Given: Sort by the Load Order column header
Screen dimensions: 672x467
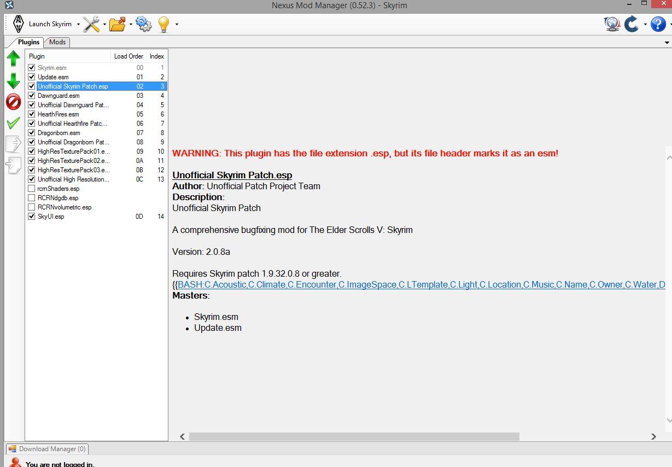Looking at the screenshot, I should click(128, 56).
